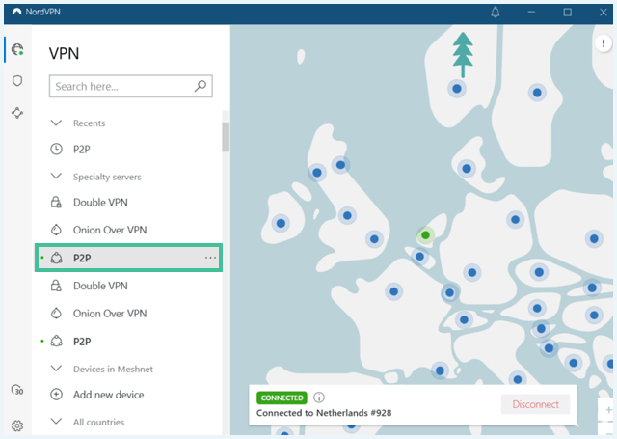The image size is (617, 439).
Task: Select Double VPN beneath the highlighted P2P row
Action: pyautogui.click(x=128, y=286)
